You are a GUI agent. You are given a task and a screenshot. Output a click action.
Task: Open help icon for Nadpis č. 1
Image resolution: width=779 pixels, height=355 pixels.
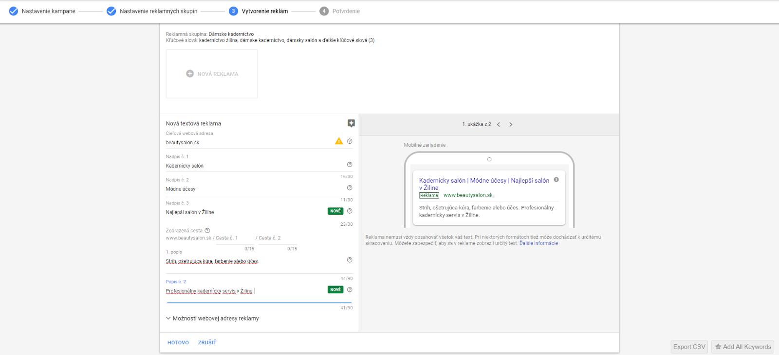pos(350,165)
